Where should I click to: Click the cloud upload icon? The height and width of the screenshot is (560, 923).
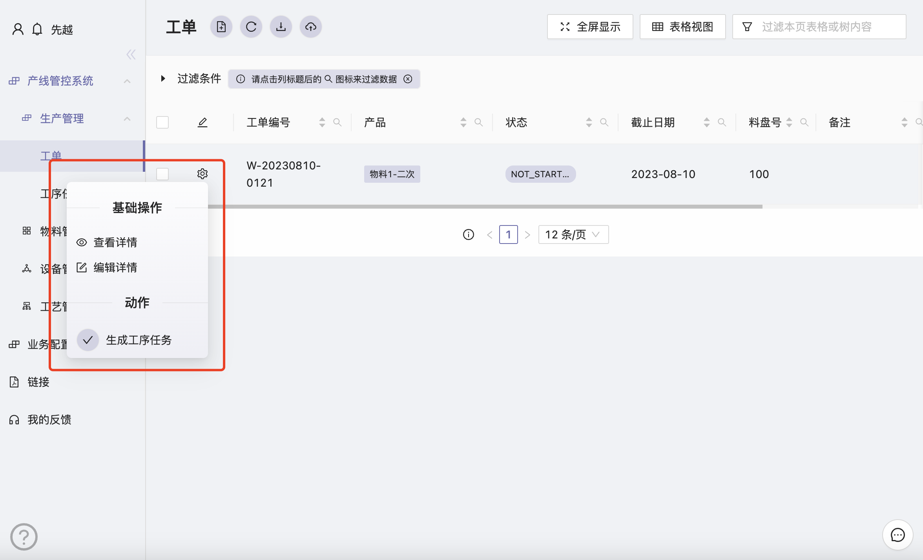[311, 27]
